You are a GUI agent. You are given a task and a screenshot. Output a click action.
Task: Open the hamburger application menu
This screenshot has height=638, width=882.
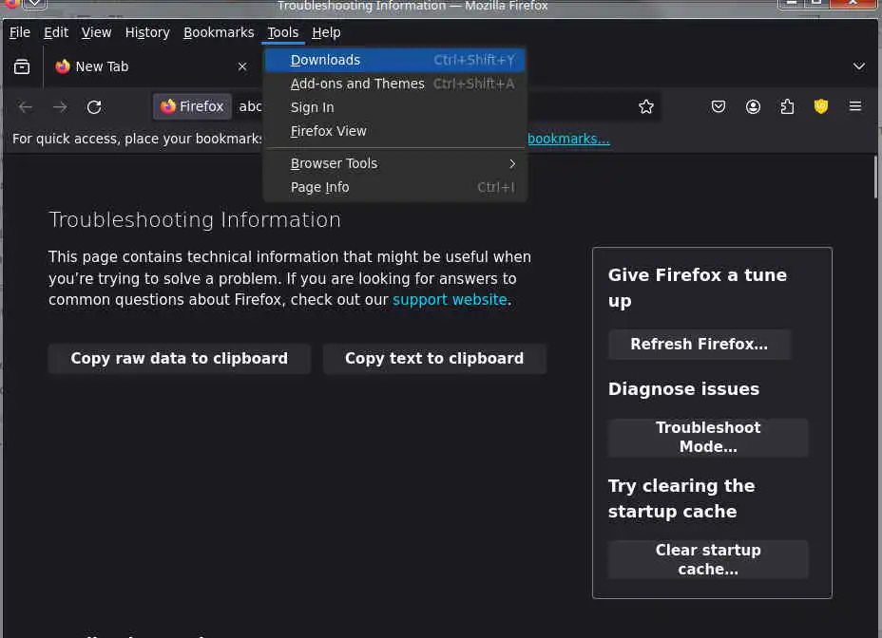click(855, 106)
